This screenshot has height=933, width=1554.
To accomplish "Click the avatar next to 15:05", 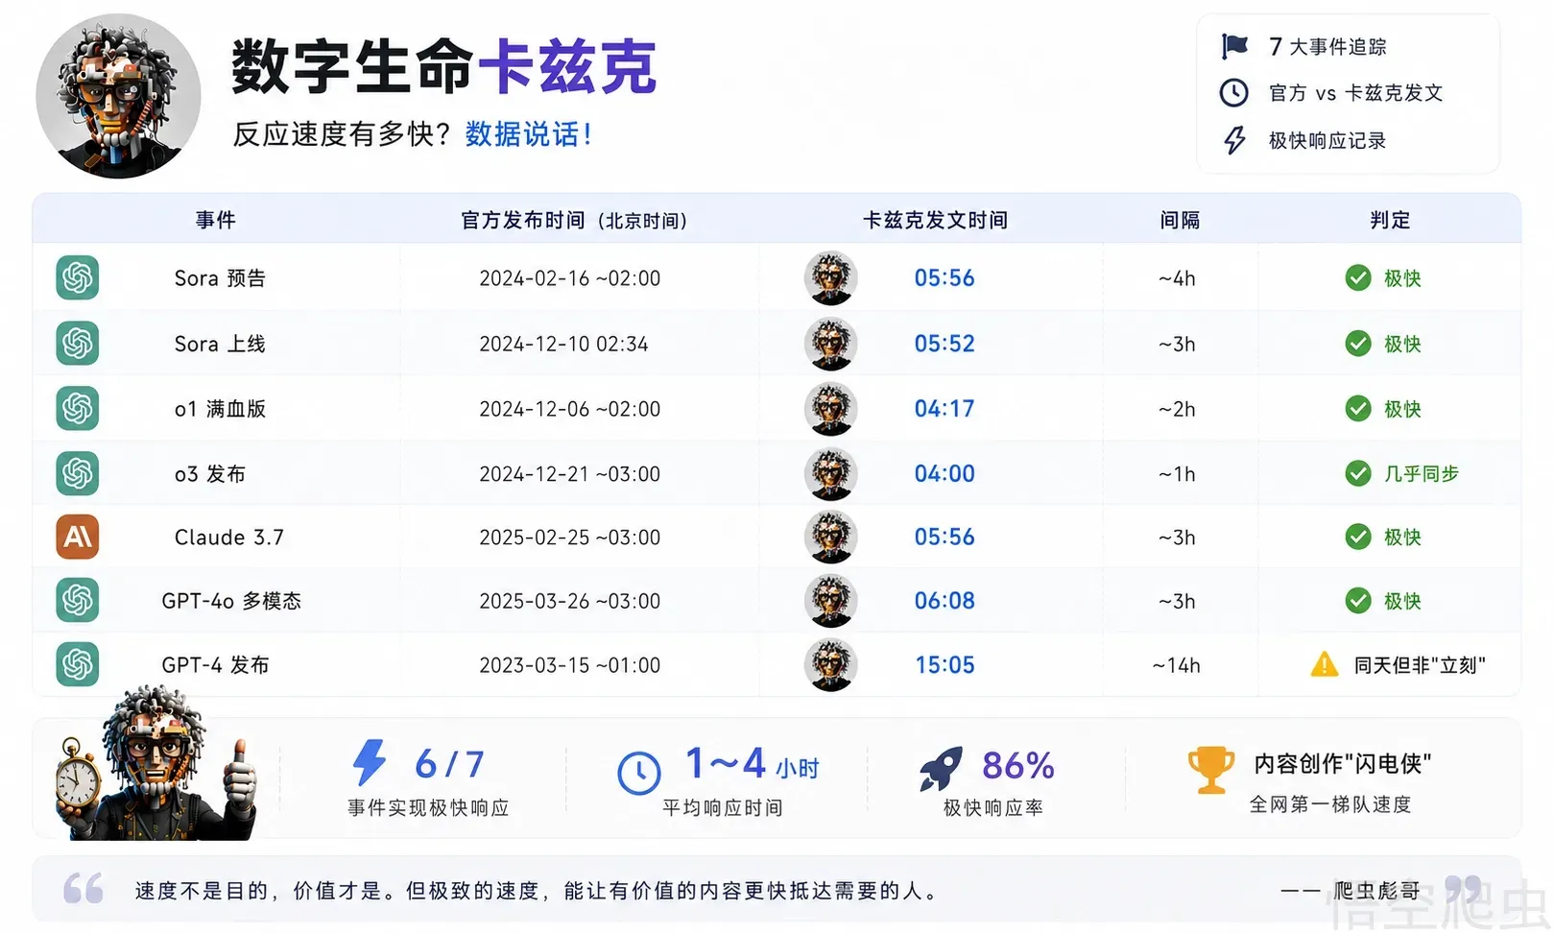I will pos(831,665).
